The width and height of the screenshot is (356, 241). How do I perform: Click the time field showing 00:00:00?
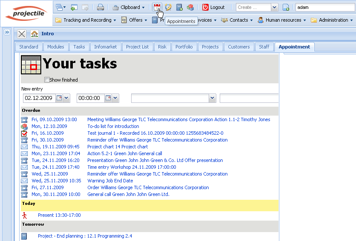[x=90, y=98]
